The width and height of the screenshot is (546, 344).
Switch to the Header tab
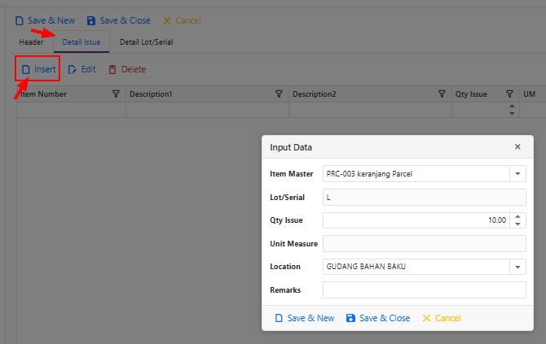click(31, 42)
